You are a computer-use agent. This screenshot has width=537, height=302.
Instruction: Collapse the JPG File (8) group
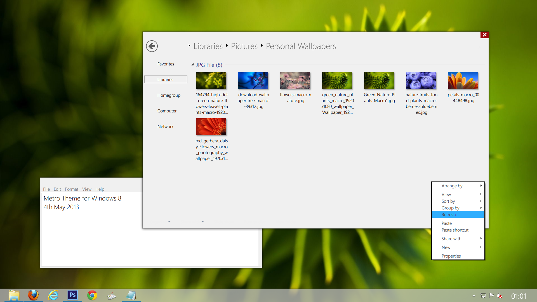192,65
